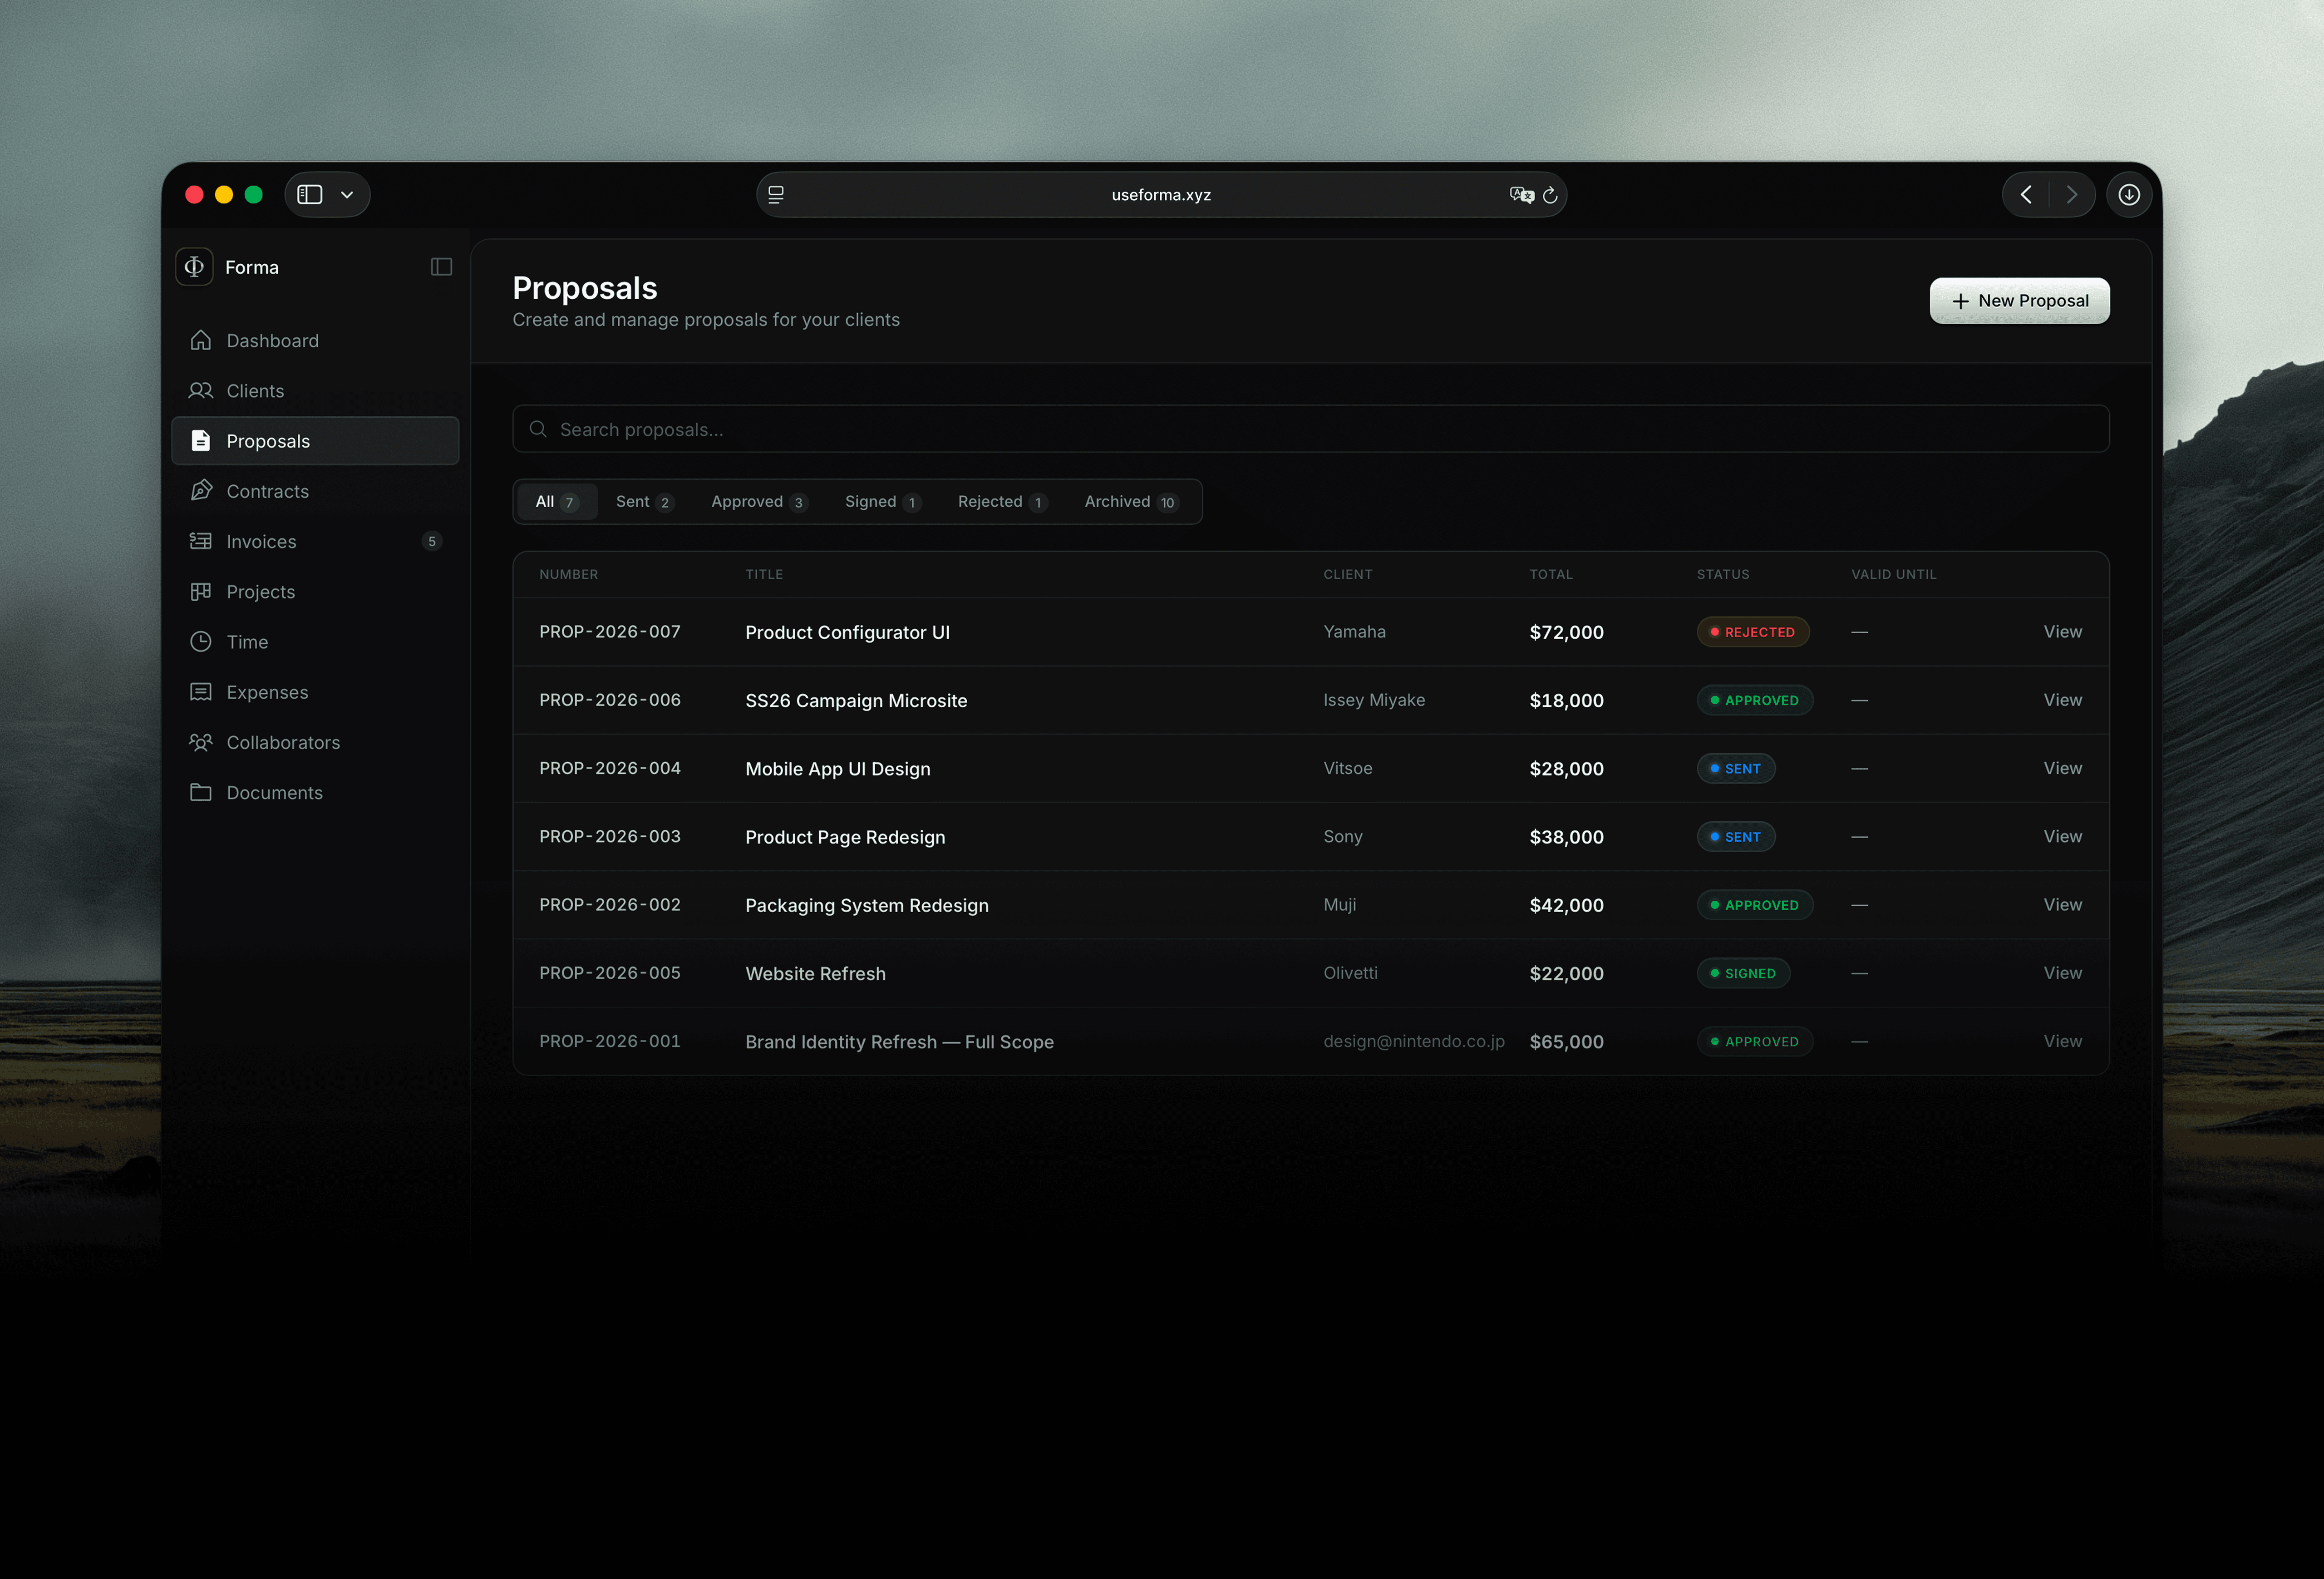The height and width of the screenshot is (1579, 2324).
Task: View the Mobile App UI Design proposal
Action: (2063, 768)
